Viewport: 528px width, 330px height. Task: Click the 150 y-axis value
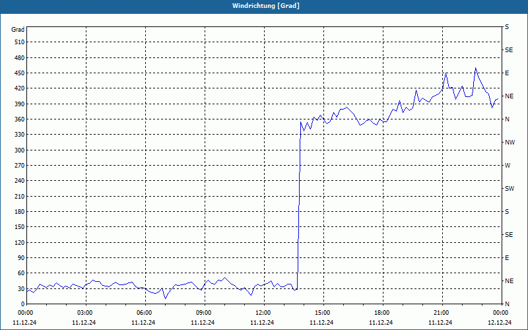(20, 227)
